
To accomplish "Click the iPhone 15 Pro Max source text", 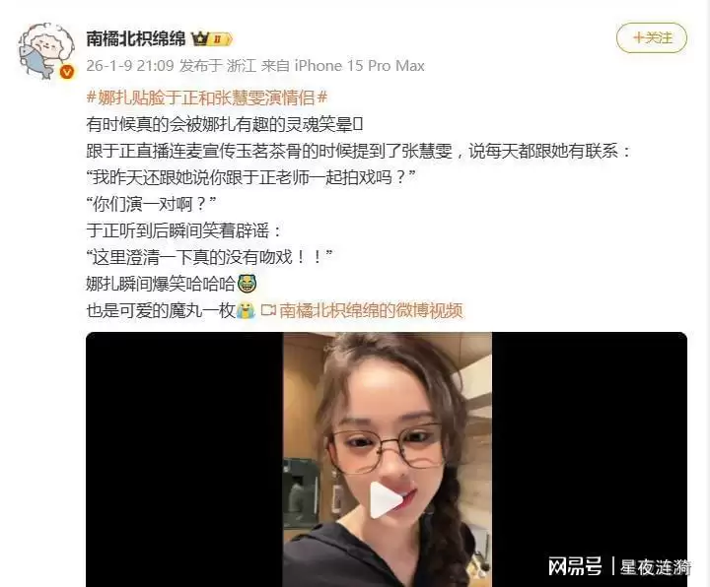I will [x=360, y=66].
